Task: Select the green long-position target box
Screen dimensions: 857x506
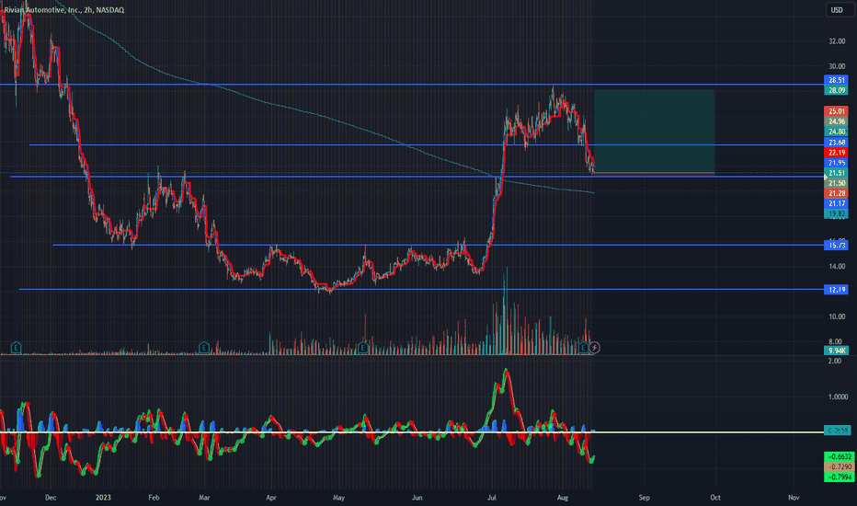Action: [x=654, y=132]
